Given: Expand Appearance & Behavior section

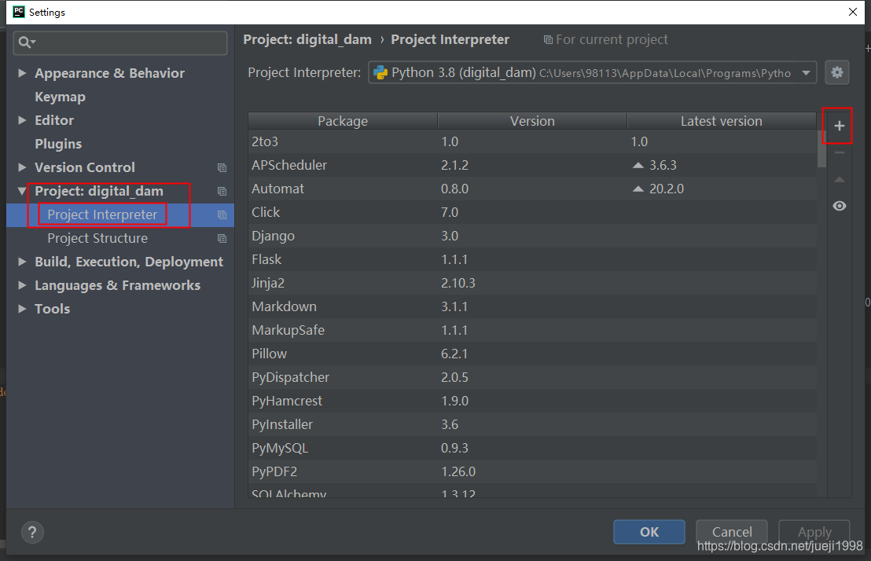Looking at the screenshot, I should (x=22, y=73).
